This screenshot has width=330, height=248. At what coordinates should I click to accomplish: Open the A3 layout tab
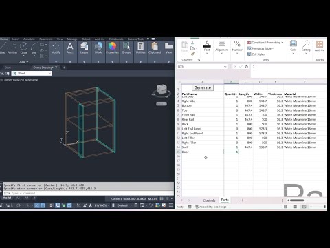(19, 198)
